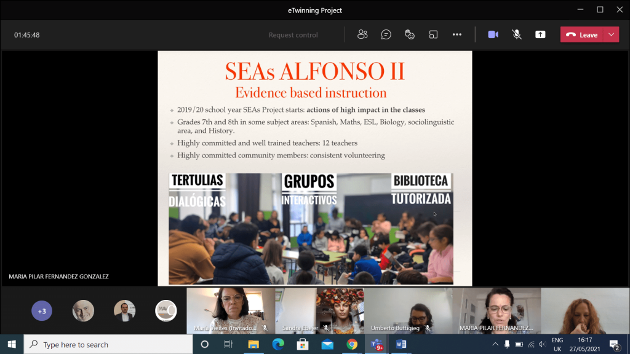This screenshot has width=630, height=354.
Task: Toggle system volume icon in tray
Action: (541, 345)
